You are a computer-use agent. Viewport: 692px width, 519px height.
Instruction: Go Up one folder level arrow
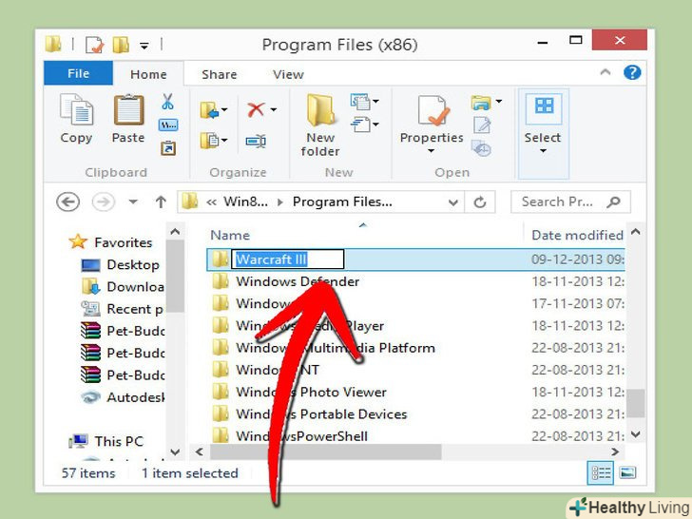(161, 202)
